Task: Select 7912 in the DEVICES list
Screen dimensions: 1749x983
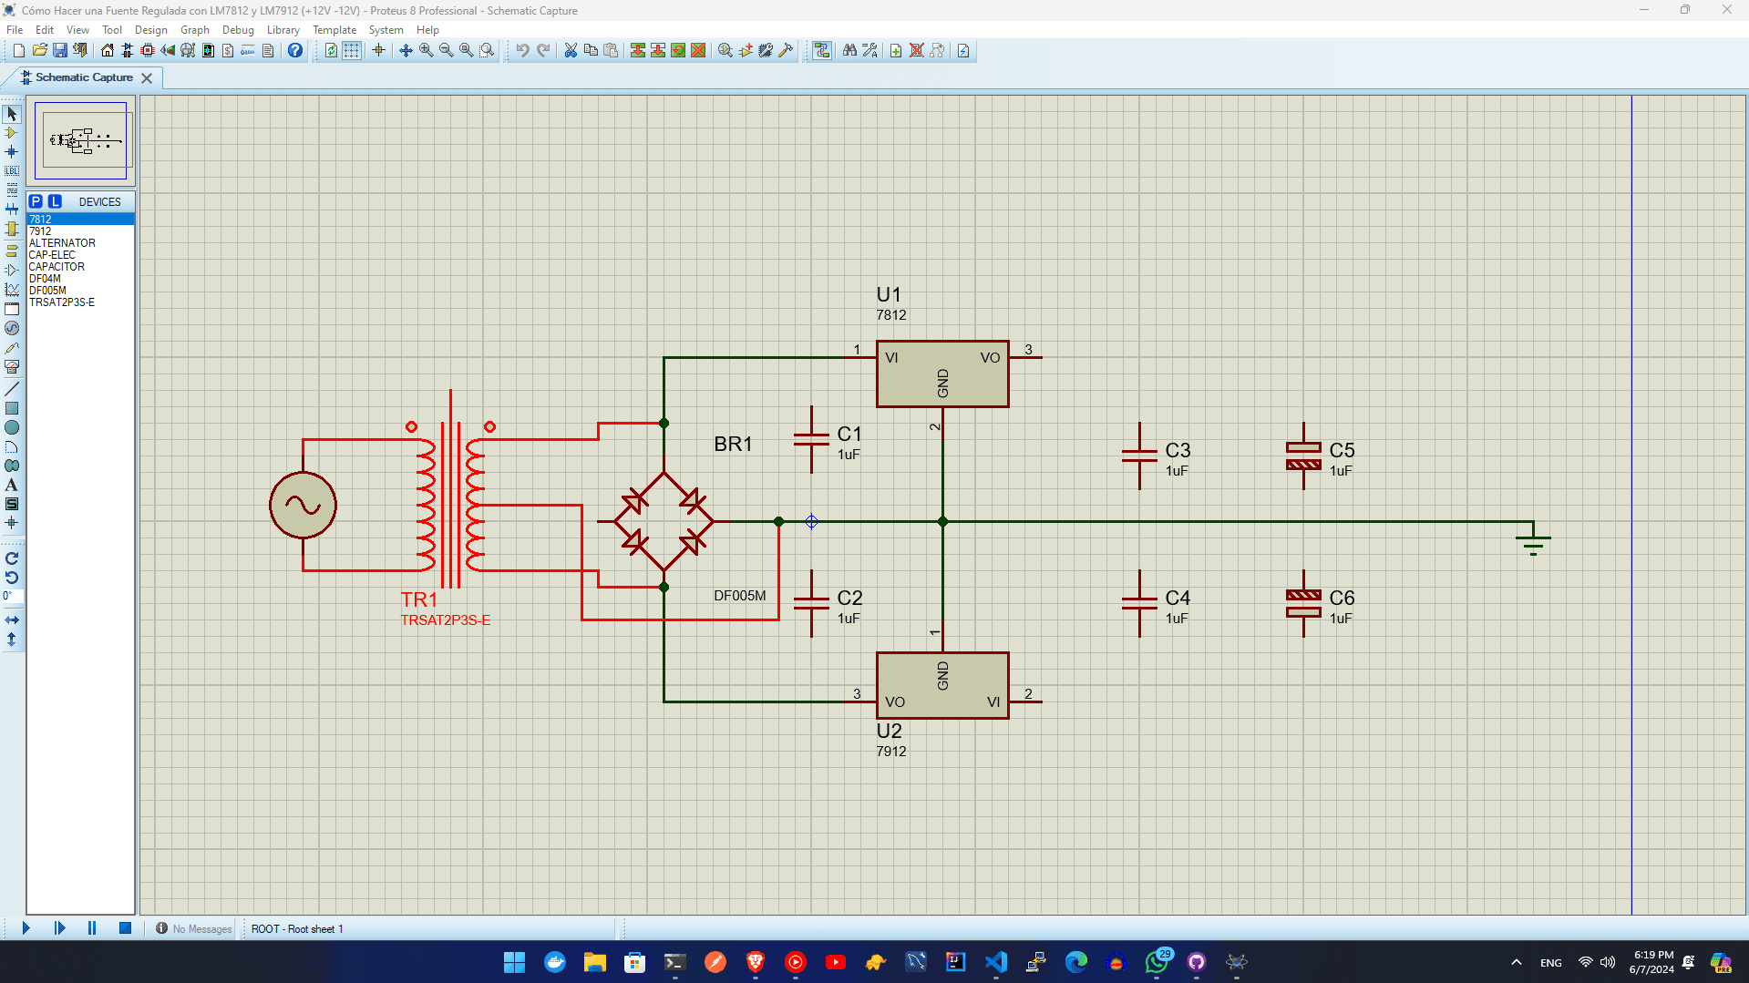Action: pos(40,230)
